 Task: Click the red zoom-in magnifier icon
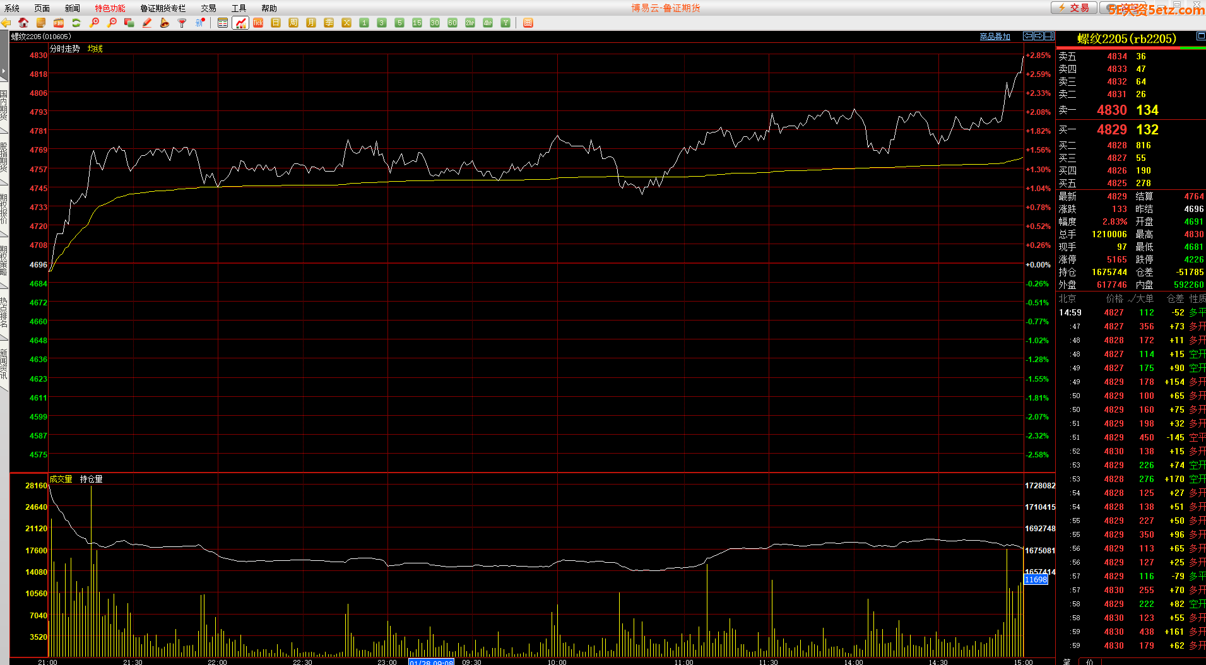[x=94, y=23]
